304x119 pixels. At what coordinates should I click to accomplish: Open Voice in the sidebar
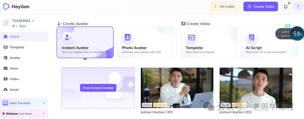[24, 69]
